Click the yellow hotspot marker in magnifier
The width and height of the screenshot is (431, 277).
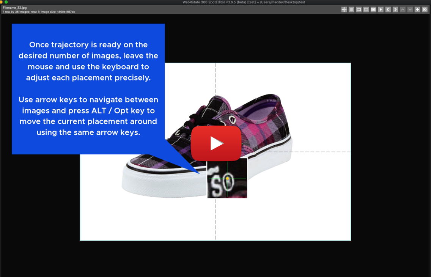228,178
